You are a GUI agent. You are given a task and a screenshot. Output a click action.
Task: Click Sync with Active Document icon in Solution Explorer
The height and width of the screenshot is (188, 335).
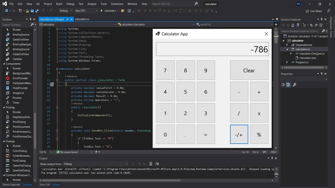click(x=311, y=25)
